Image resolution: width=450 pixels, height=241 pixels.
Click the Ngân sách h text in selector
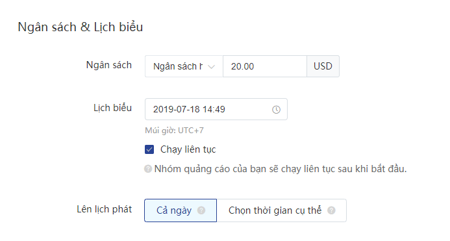coord(178,66)
